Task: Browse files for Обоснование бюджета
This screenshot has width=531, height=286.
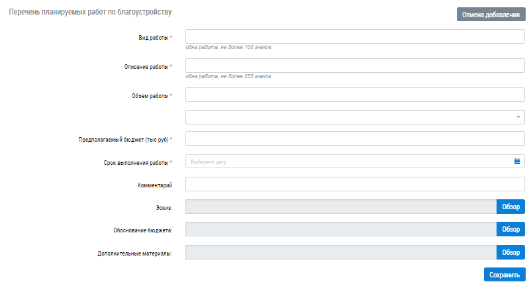Action: (x=510, y=229)
